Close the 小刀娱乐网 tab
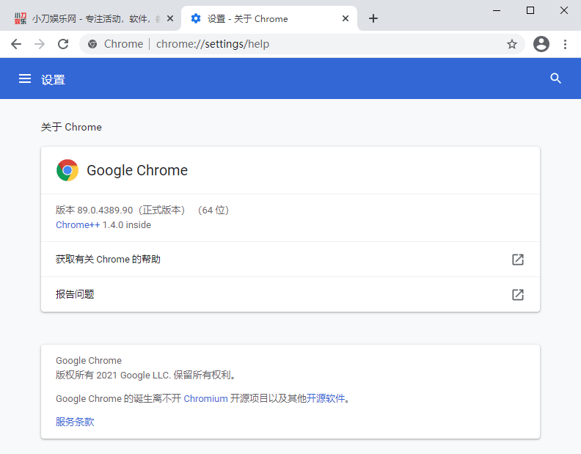Viewport: 581px width, 454px height. (x=170, y=18)
